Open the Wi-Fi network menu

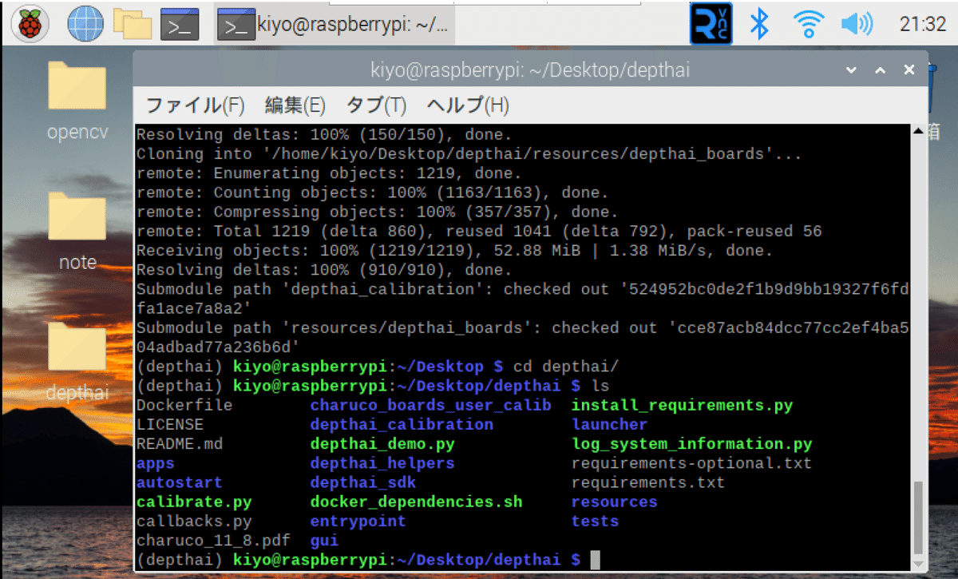pyautogui.click(x=808, y=24)
